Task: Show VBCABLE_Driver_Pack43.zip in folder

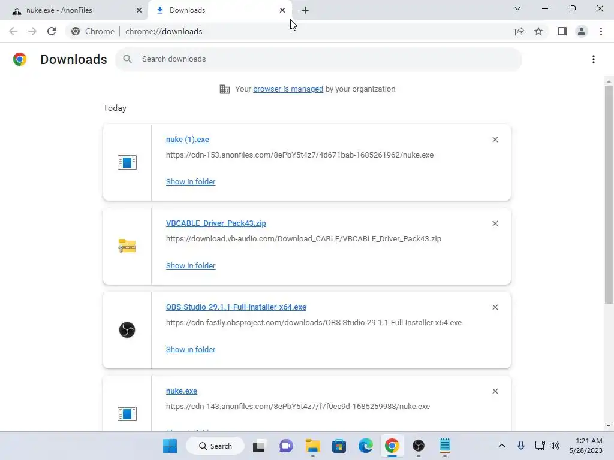Action: 191,265
